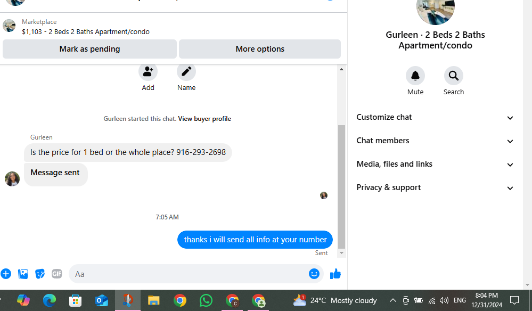This screenshot has width=532, height=311.
Task: Expand Media, files and links
Action: [x=435, y=164]
